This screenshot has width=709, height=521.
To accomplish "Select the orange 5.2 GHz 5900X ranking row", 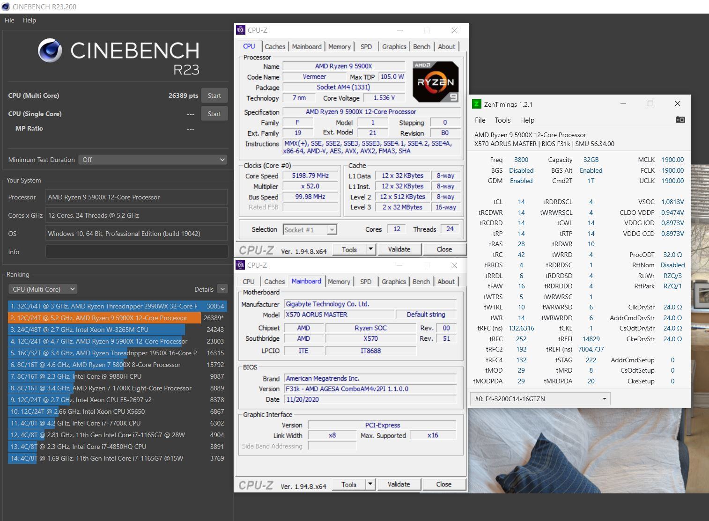I will (x=118, y=318).
